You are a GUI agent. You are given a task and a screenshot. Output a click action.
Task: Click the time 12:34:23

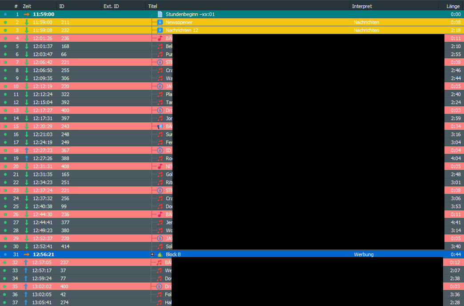[43, 182]
